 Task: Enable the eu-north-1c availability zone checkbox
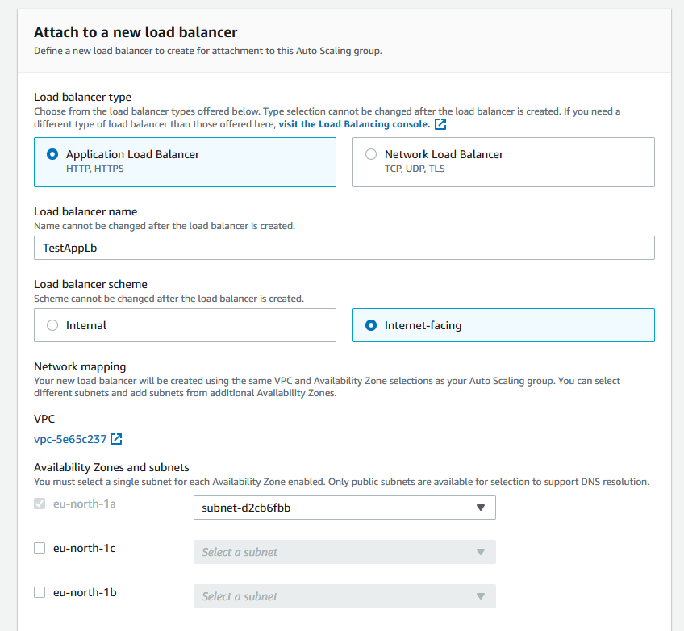coord(40,548)
